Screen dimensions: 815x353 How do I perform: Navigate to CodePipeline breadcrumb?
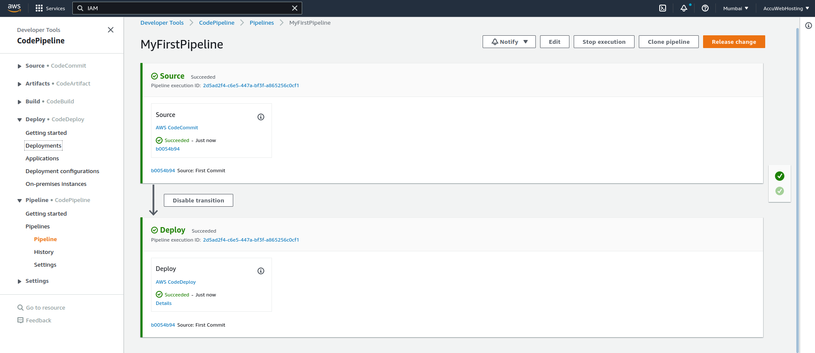pyautogui.click(x=217, y=23)
